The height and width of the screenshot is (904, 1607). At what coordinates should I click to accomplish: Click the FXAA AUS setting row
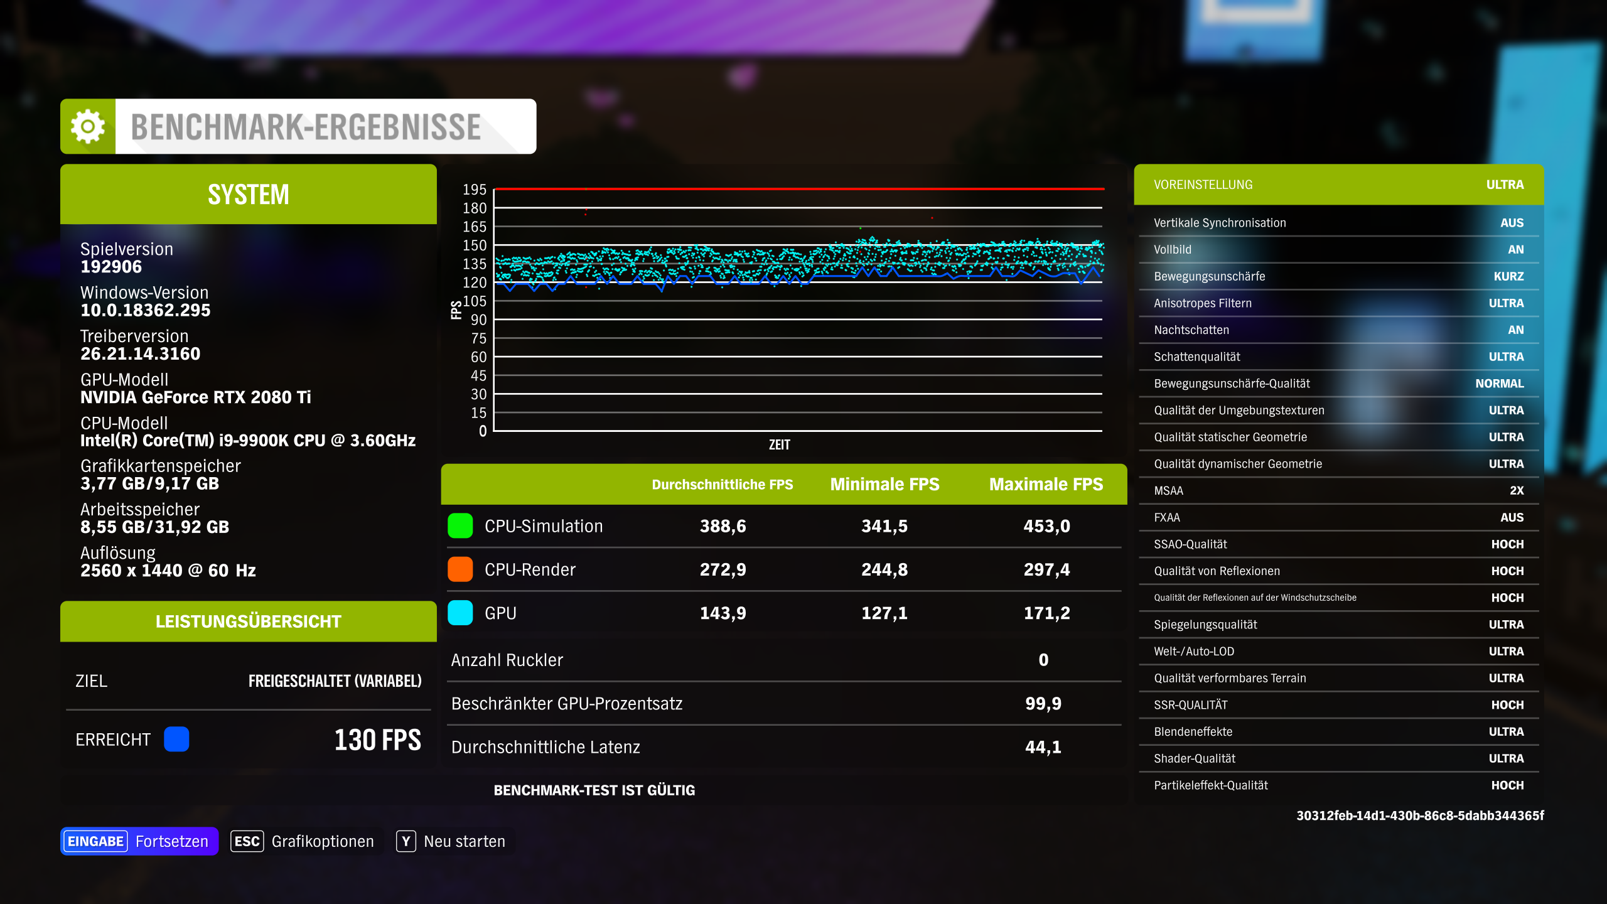[x=1338, y=518]
